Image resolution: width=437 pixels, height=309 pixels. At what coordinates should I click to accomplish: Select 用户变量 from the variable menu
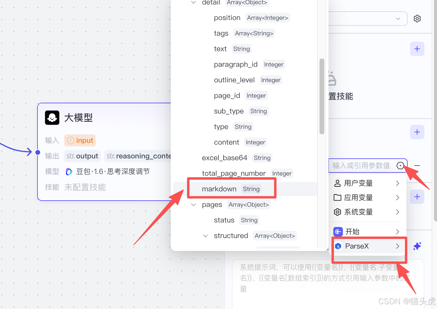coord(358,183)
